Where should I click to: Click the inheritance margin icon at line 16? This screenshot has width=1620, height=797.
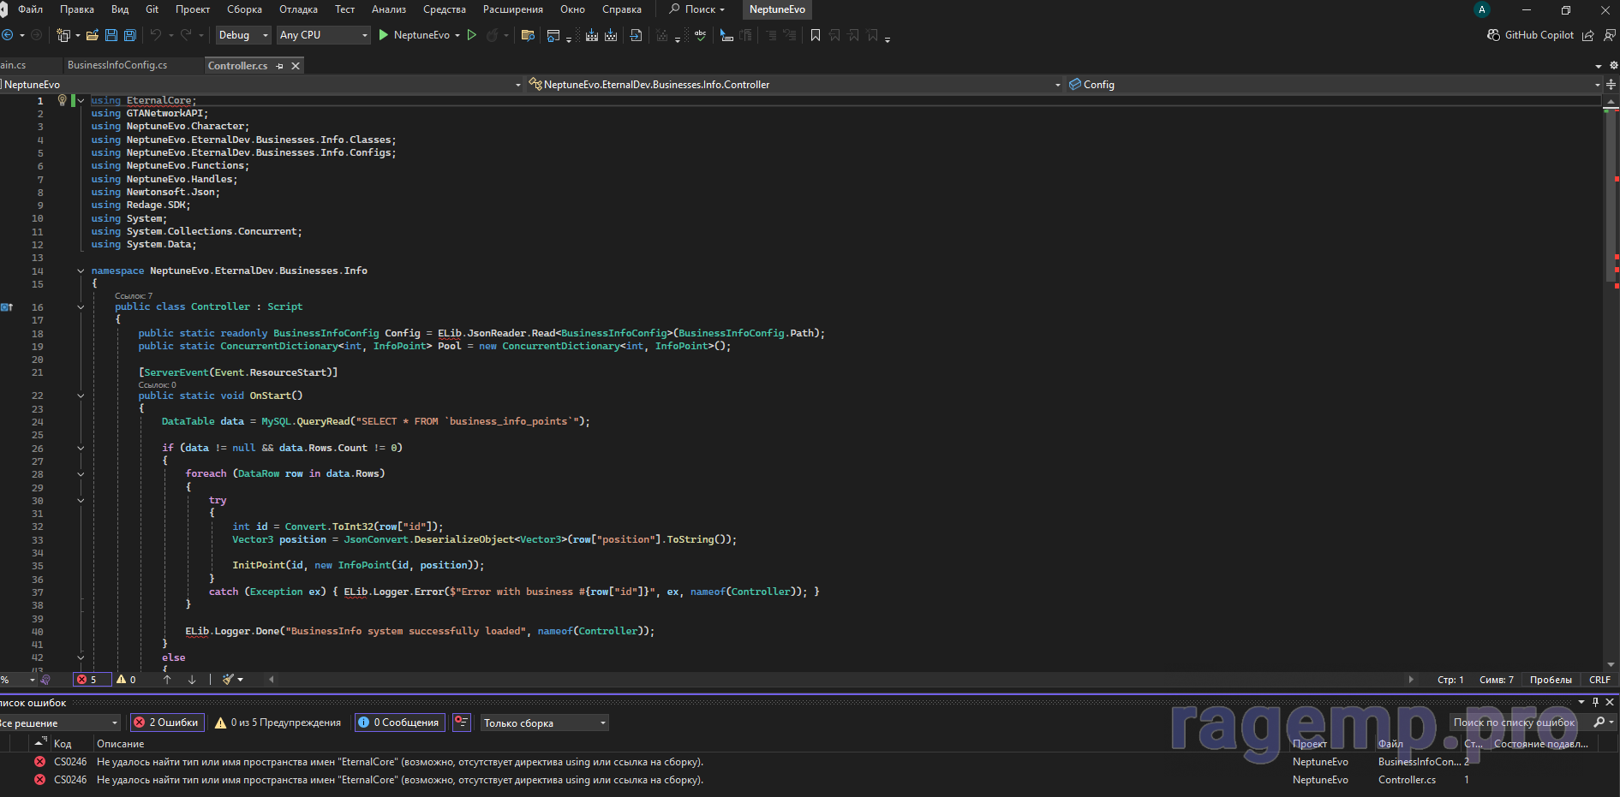(7, 306)
